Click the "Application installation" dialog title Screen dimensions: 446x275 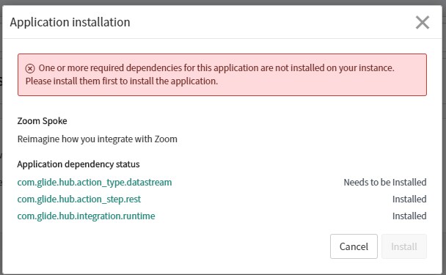(70, 22)
